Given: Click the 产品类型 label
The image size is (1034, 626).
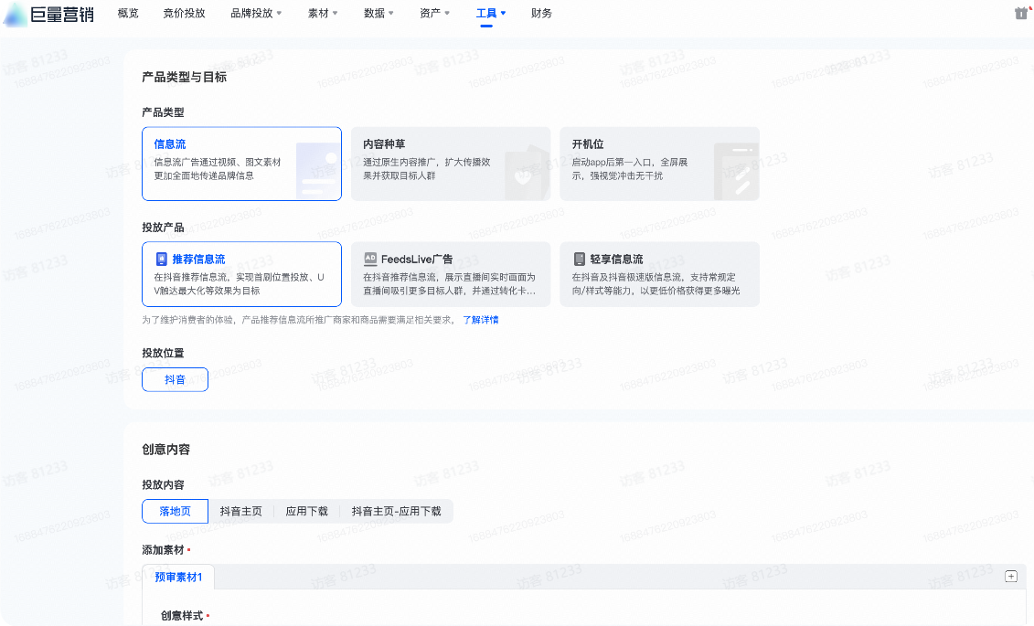Looking at the screenshot, I should [x=163, y=112].
